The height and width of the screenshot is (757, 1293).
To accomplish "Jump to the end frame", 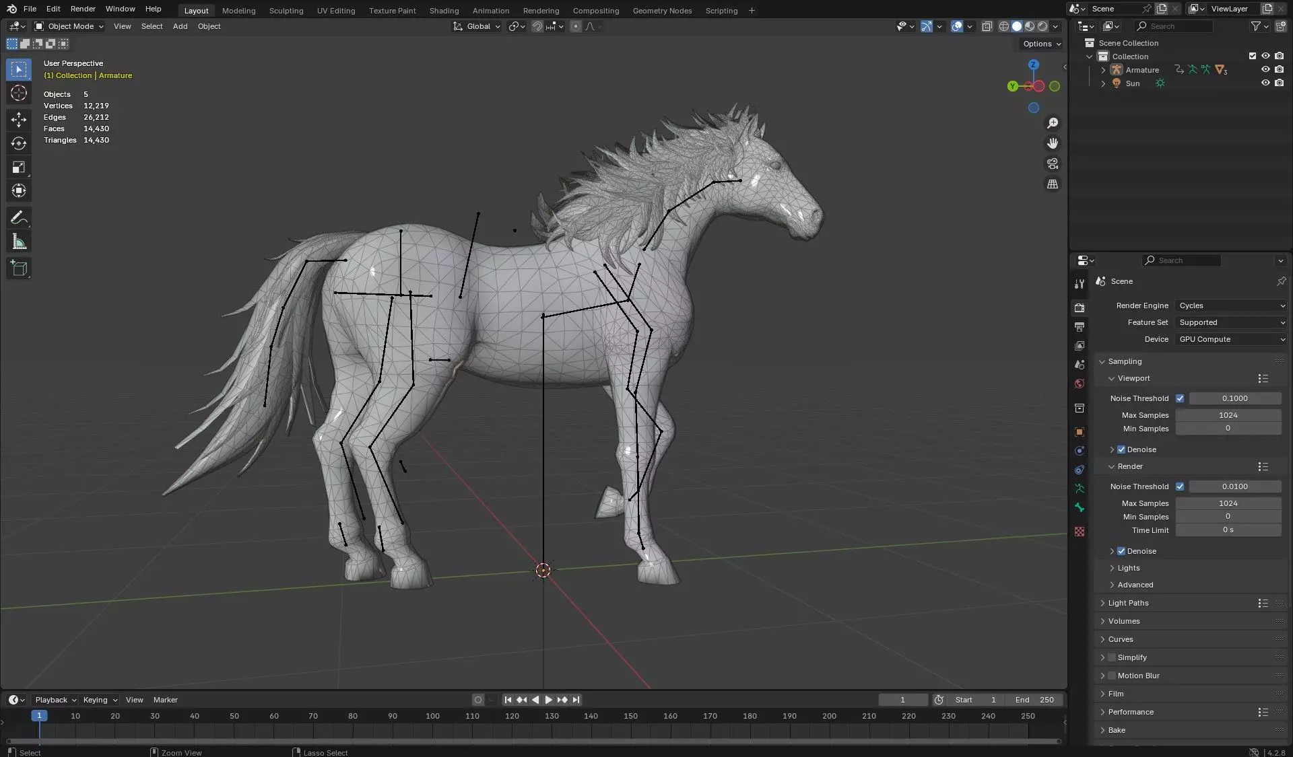I will [x=576, y=700].
